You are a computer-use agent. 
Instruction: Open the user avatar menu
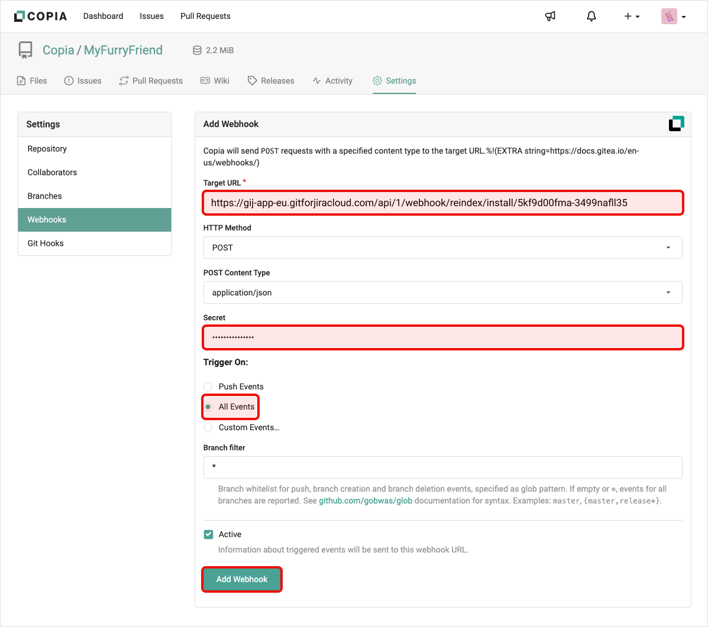click(674, 16)
